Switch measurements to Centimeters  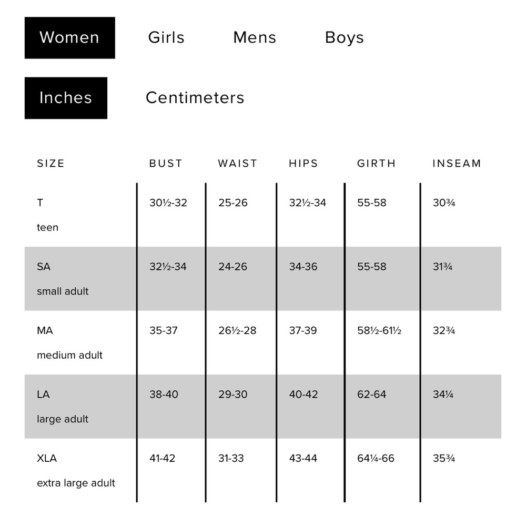coord(195,98)
